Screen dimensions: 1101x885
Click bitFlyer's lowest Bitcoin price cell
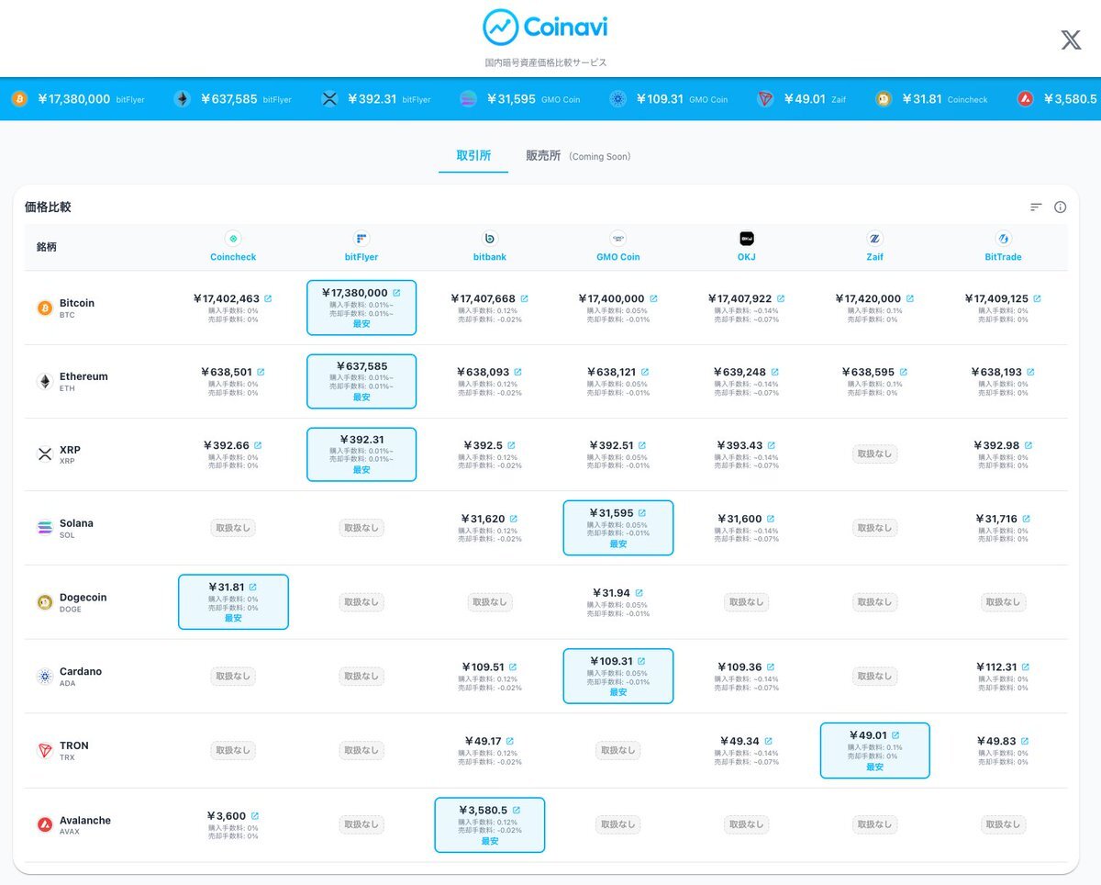[x=361, y=308]
